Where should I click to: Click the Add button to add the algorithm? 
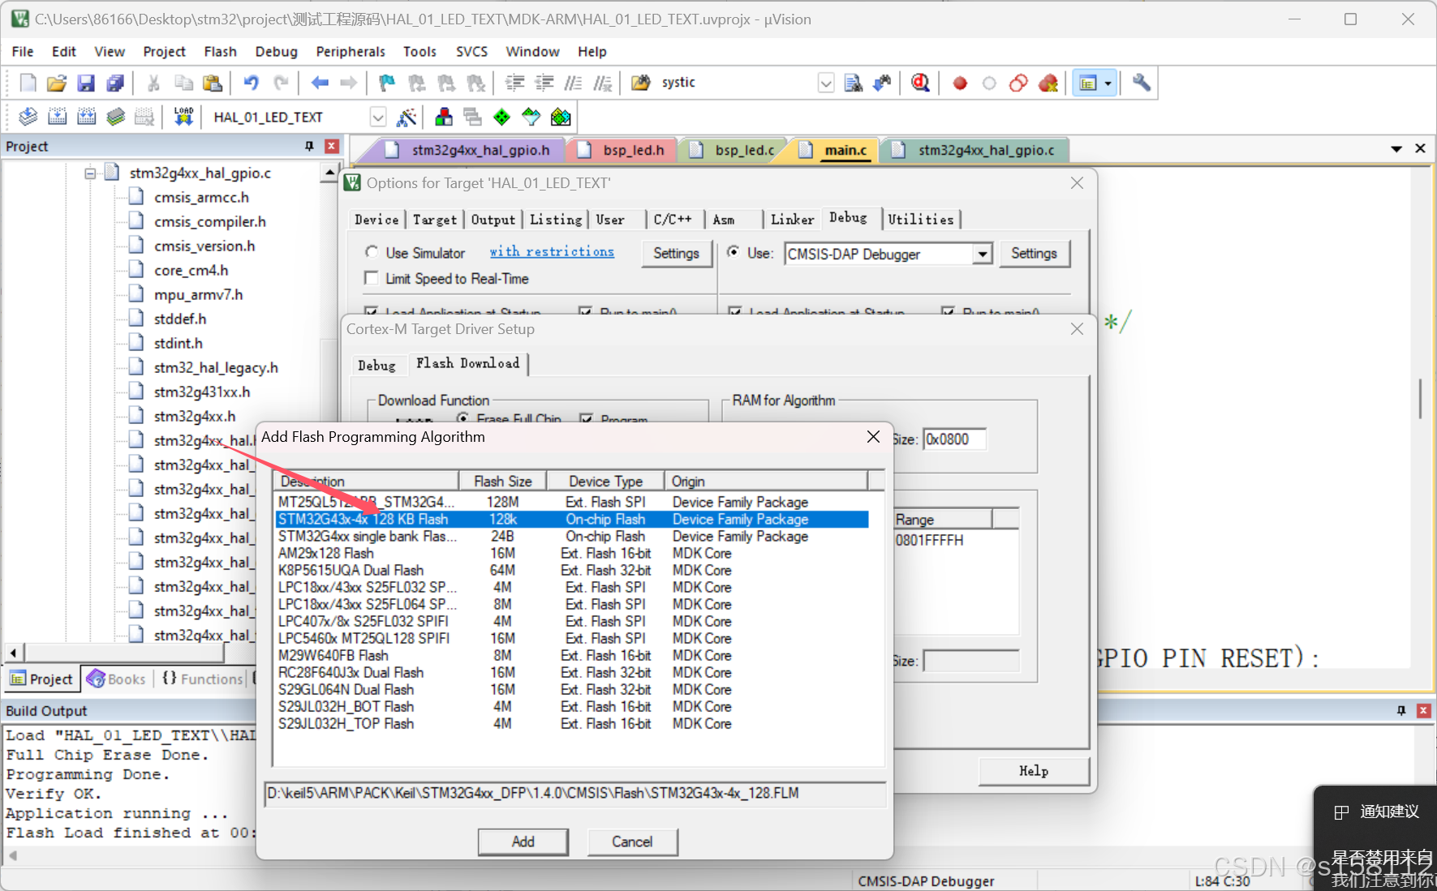(523, 842)
